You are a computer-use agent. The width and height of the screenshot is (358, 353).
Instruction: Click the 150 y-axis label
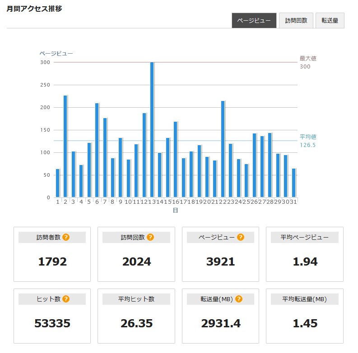[x=45, y=130]
